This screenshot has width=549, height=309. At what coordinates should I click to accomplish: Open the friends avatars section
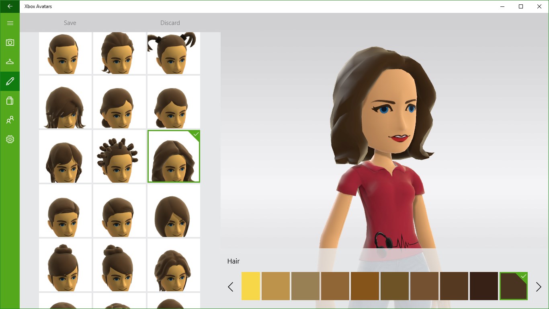(10, 119)
